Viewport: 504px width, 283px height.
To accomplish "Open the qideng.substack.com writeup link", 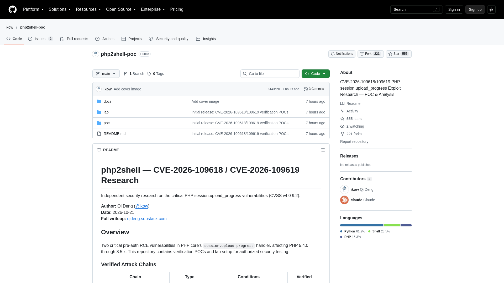I will pyautogui.click(x=147, y=219).
